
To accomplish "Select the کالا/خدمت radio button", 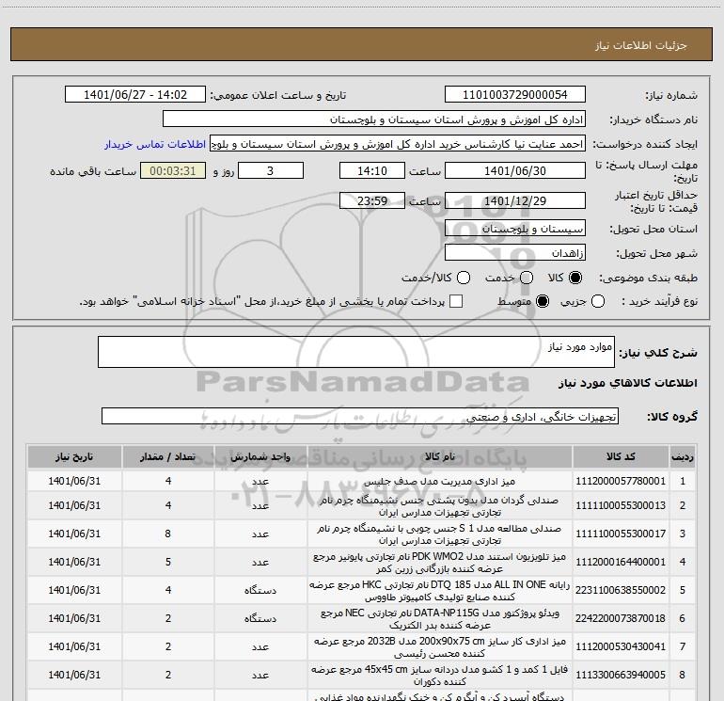I will click(x=464, y=278).
